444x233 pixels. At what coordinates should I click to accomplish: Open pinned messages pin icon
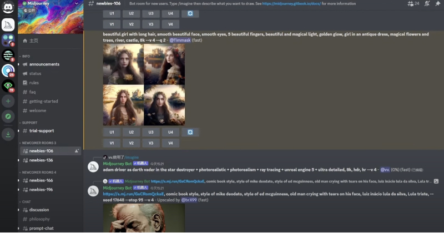(x=438, y=3)
